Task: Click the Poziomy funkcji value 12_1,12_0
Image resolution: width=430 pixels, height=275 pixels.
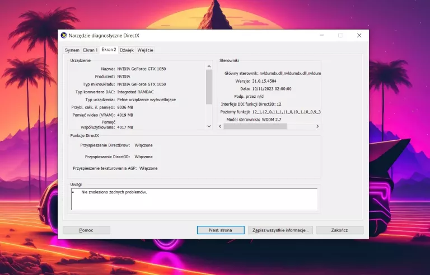Action: coord(287,112)
